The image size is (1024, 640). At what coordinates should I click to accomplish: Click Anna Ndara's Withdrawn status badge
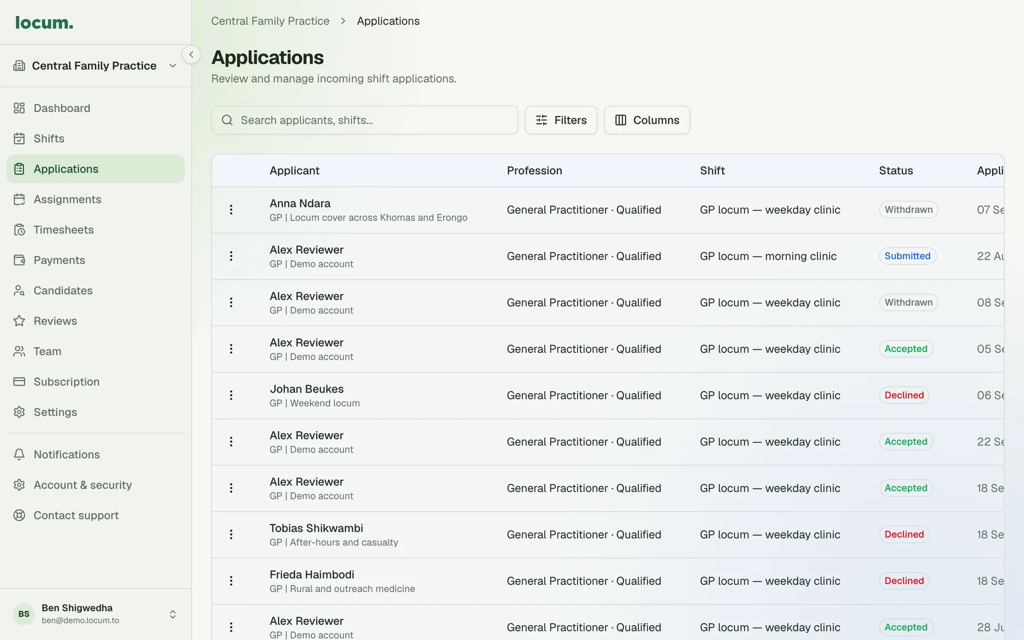point(908,209)
